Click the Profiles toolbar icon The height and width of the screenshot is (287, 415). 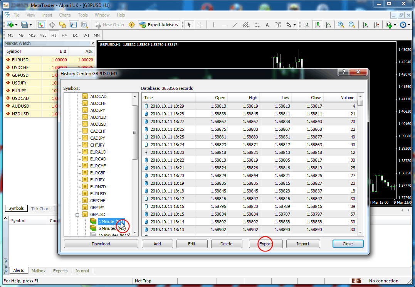(x=24, y=25)
